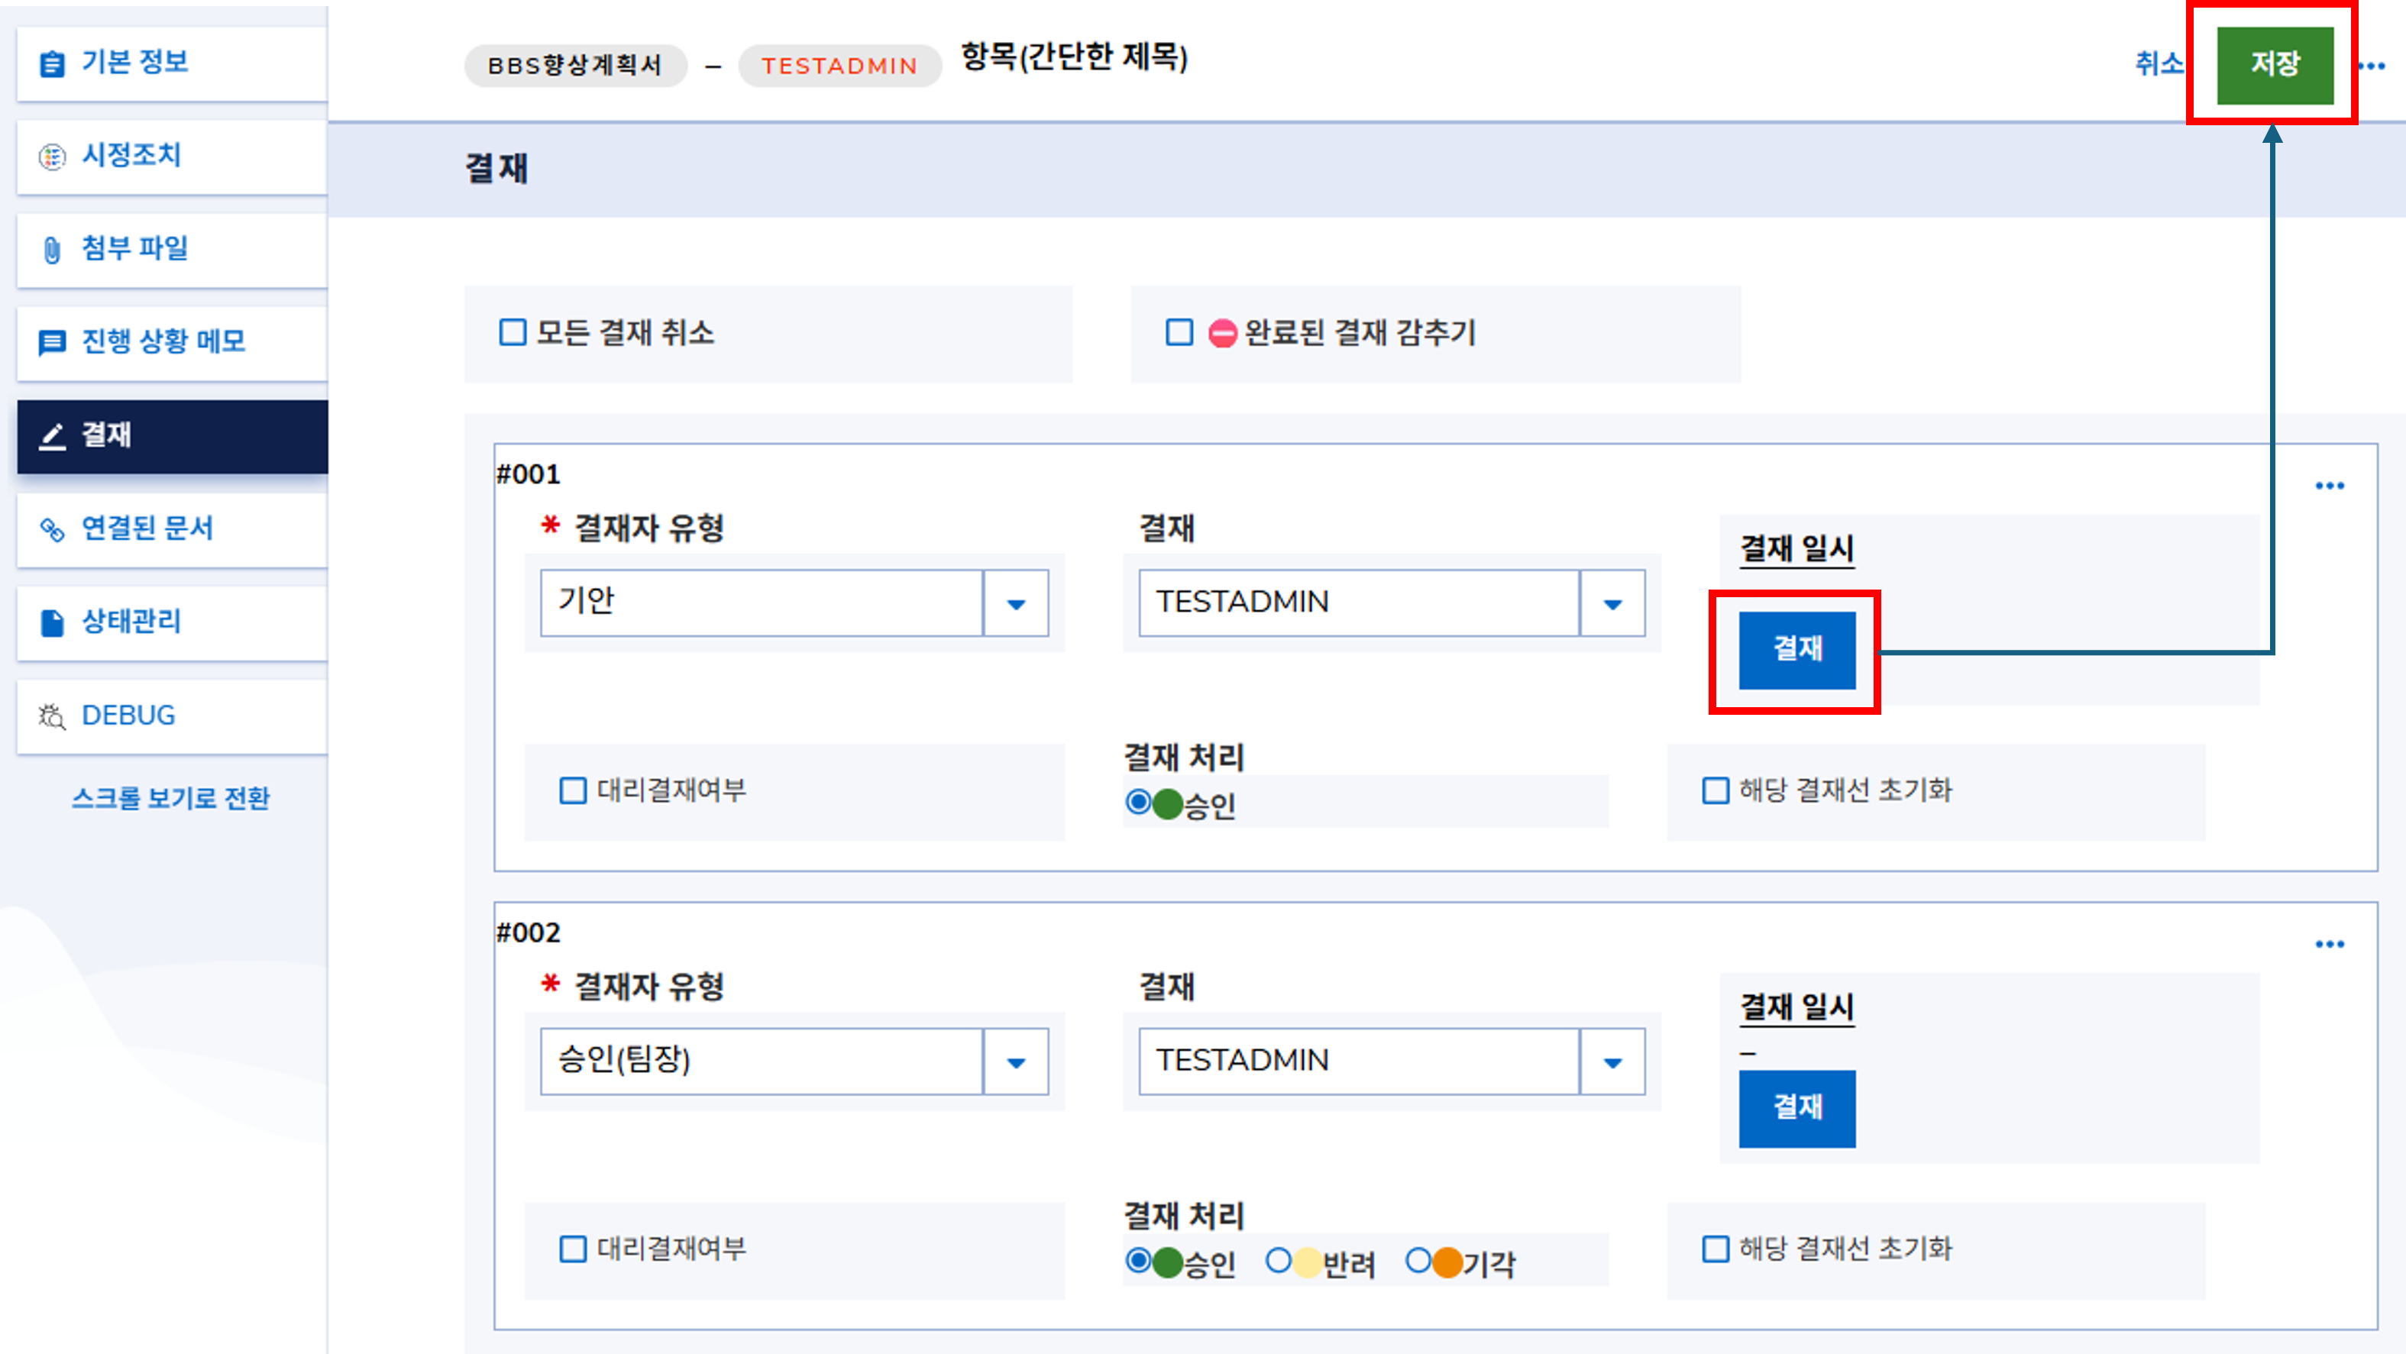Viewport: 2406px width, 1354px height.
Task: Switch to the 결재 sidebar tab
Action: pos(173,437)
